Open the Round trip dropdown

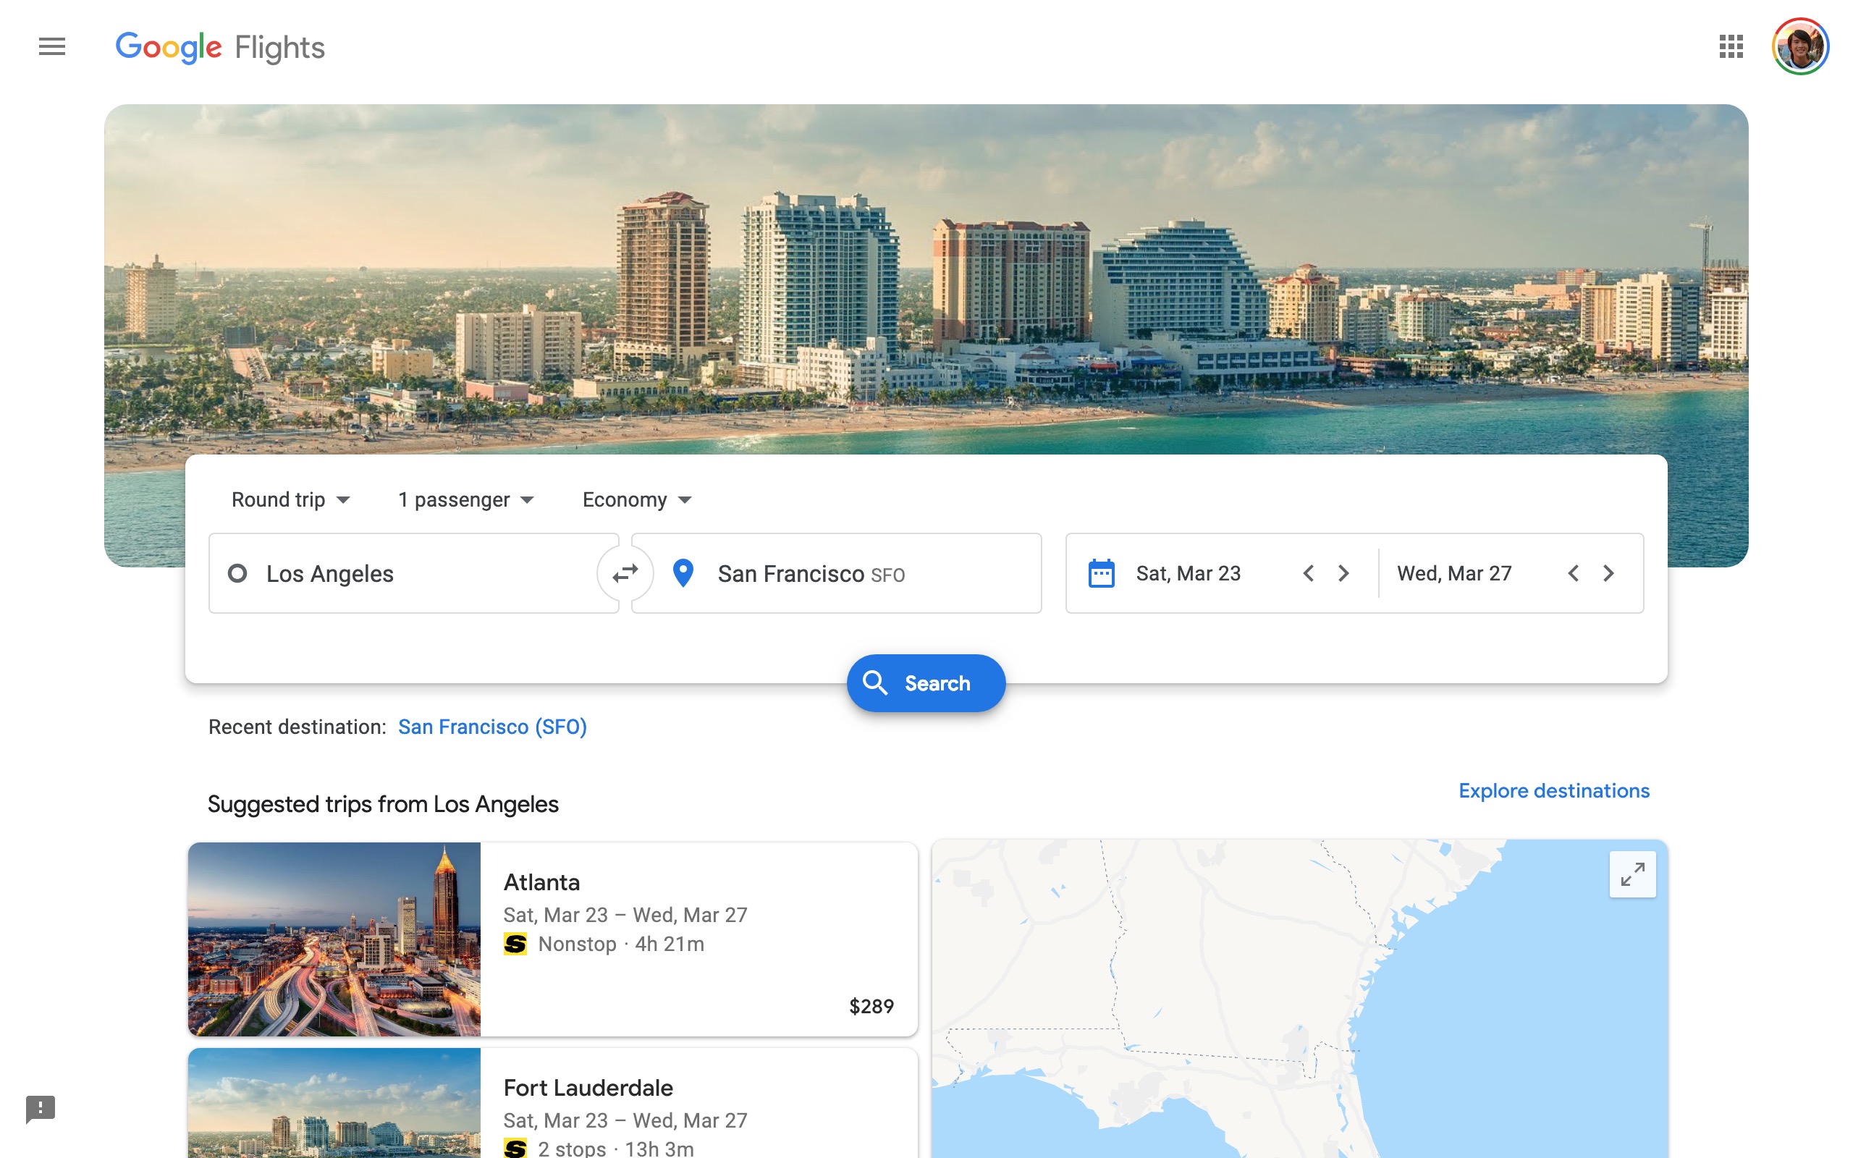pyautogui.click(x=291, y=499)
